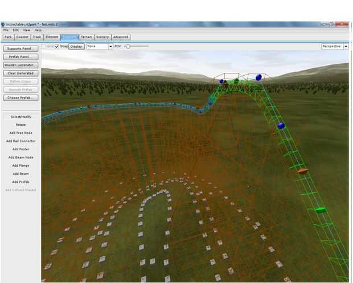This screenshot has height=283, width=353.
Task: Open the Help menu
Action: 38,30
